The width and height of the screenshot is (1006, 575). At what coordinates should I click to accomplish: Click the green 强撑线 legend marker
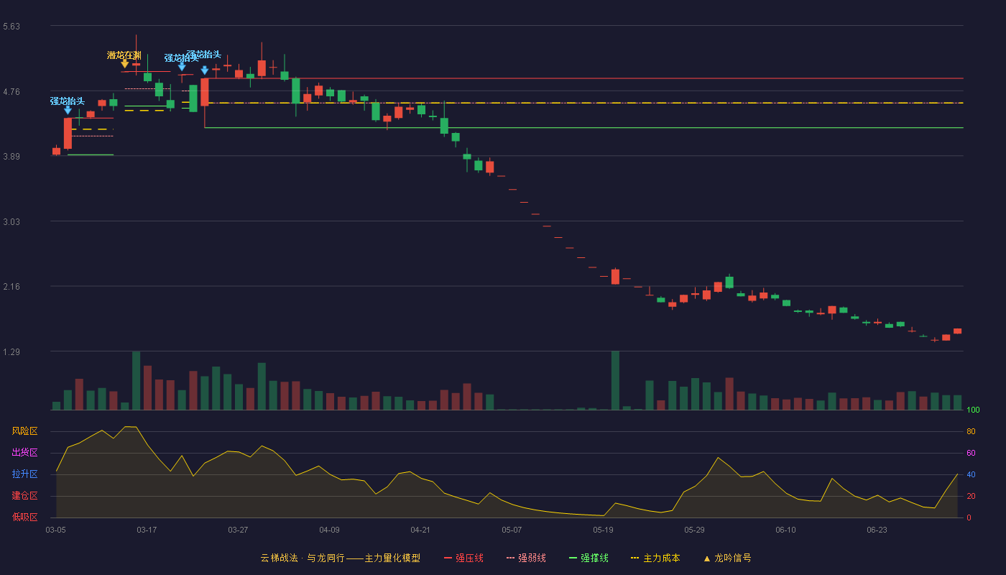[573, 558]
